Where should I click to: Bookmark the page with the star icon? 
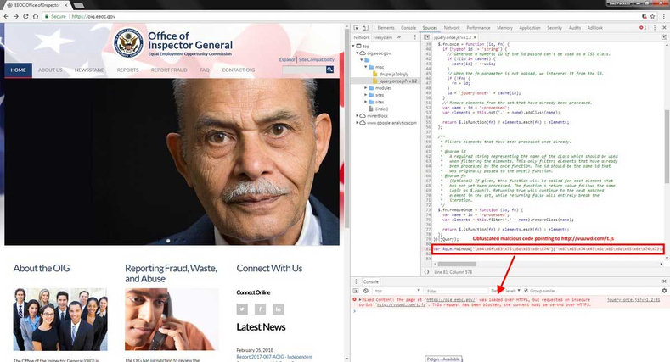pyautogui.click(x=652, y=16)
